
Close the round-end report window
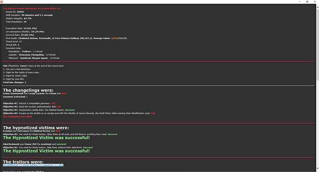tap(315, 2)
